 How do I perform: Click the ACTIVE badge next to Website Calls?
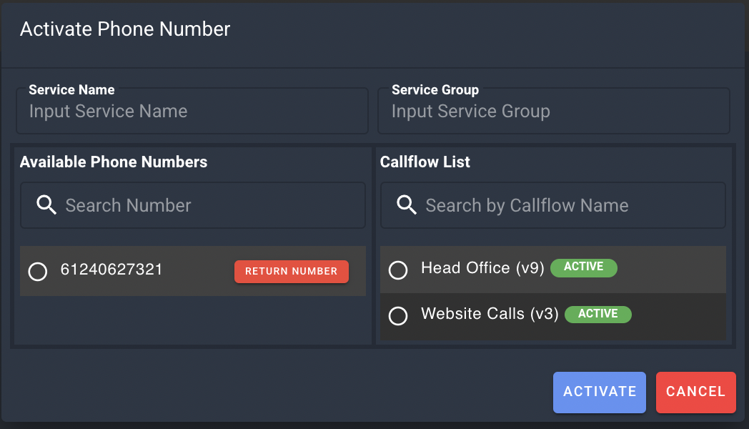pyautogui.click(x=598, y=315)
